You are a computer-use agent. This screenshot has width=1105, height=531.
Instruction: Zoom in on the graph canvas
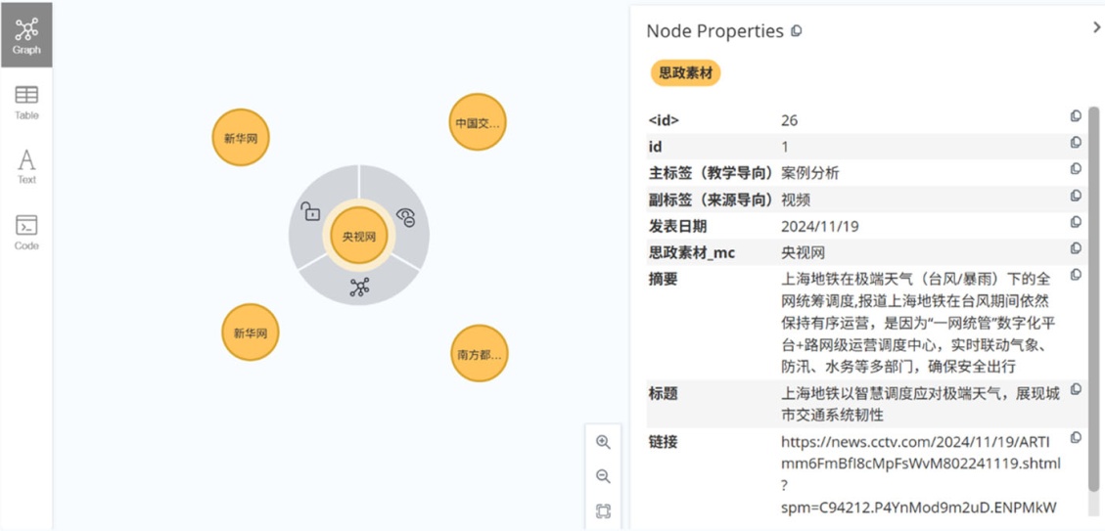point(603,442)
